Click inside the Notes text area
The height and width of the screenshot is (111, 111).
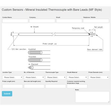(x=92, y=97)
